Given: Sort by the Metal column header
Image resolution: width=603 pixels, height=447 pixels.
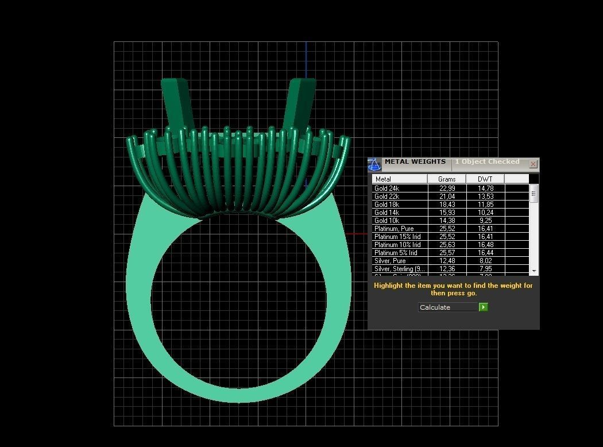Looking at the screenshot, I should (x=400, y=179).
